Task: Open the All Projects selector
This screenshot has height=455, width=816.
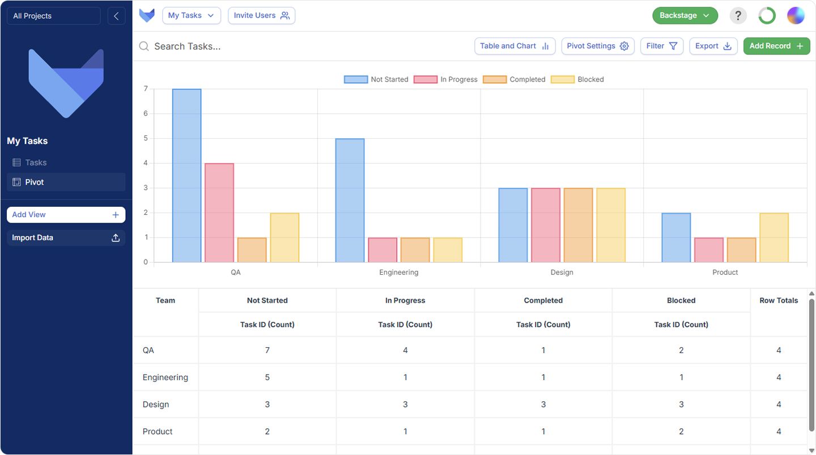Action: pyautogui.click(x=54, y=16)
